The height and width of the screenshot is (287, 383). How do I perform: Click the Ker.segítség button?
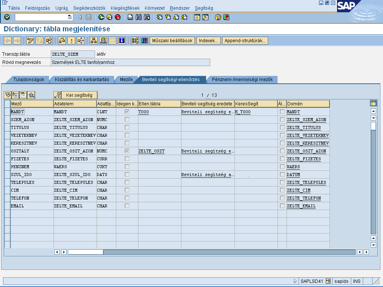click(x=79, y=95)
